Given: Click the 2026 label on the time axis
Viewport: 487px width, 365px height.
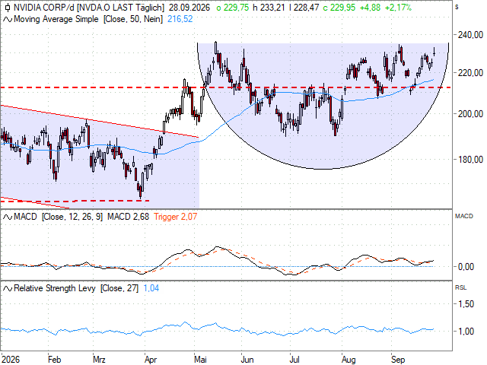Looking at the screenshot, I should [11, 360].
